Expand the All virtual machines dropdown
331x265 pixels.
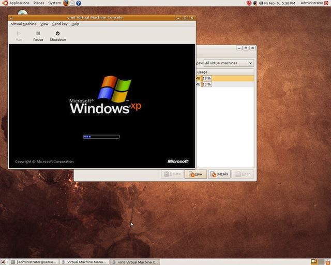click(229, 63)
